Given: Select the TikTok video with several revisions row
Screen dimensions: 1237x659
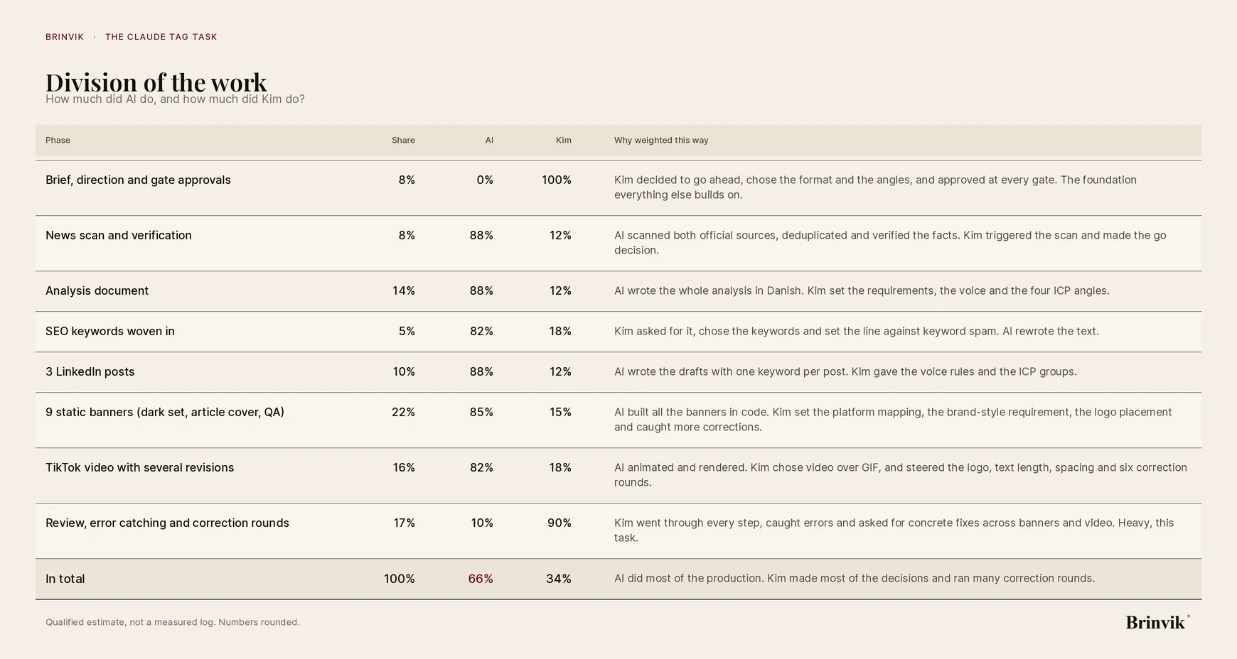Looking at the screenshot, I should (618, 475).
